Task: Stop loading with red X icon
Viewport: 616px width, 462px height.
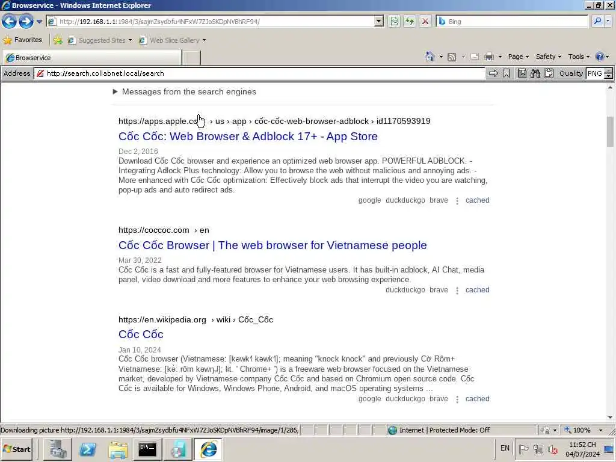Action: point(425,21)
